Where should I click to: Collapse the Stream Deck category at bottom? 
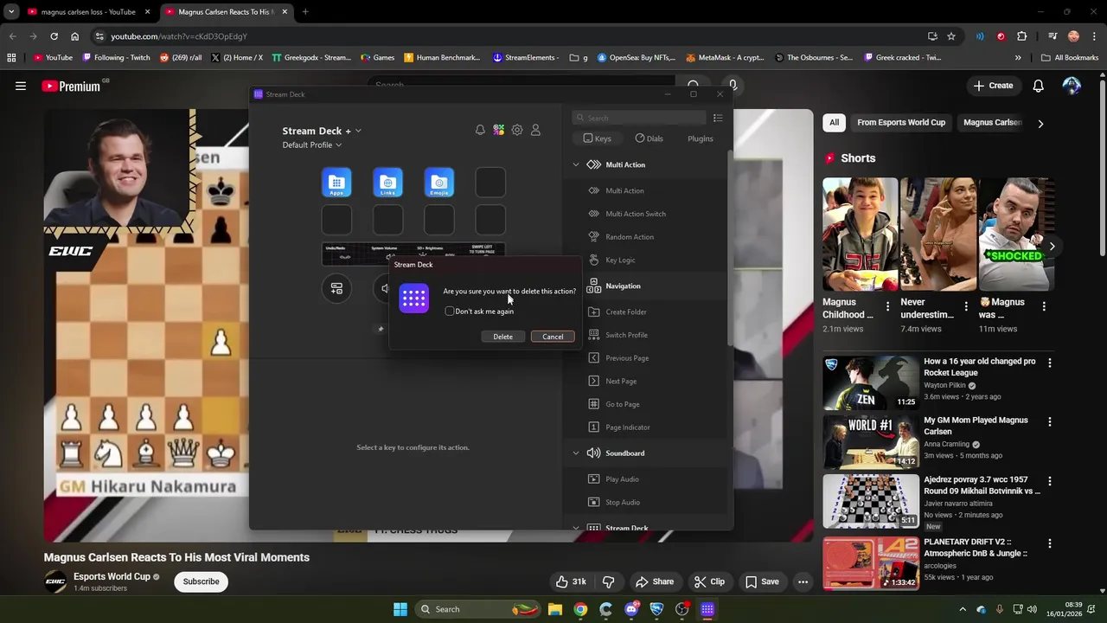coord(576,527)
